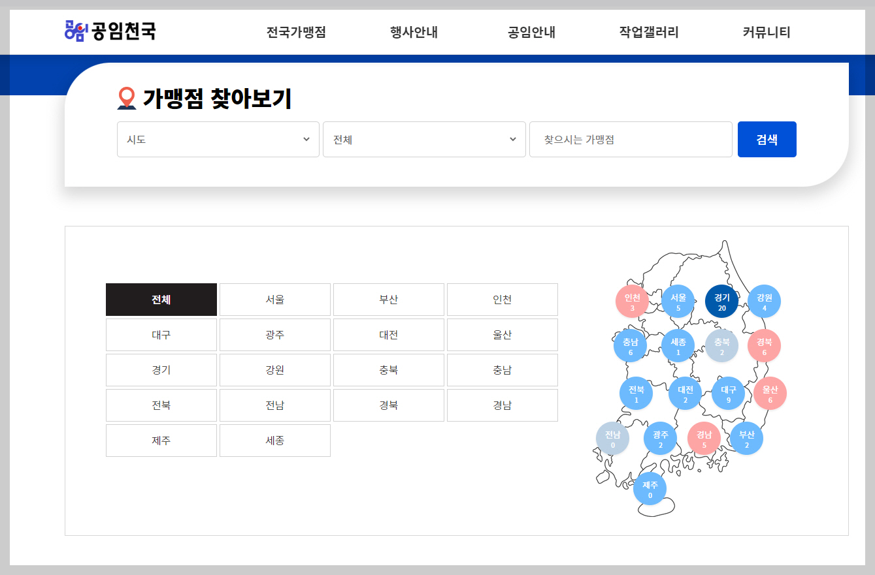This screenshot has height=575, width=875.
Task: Select the 경북 region button
Action: (x=389, y=405)
